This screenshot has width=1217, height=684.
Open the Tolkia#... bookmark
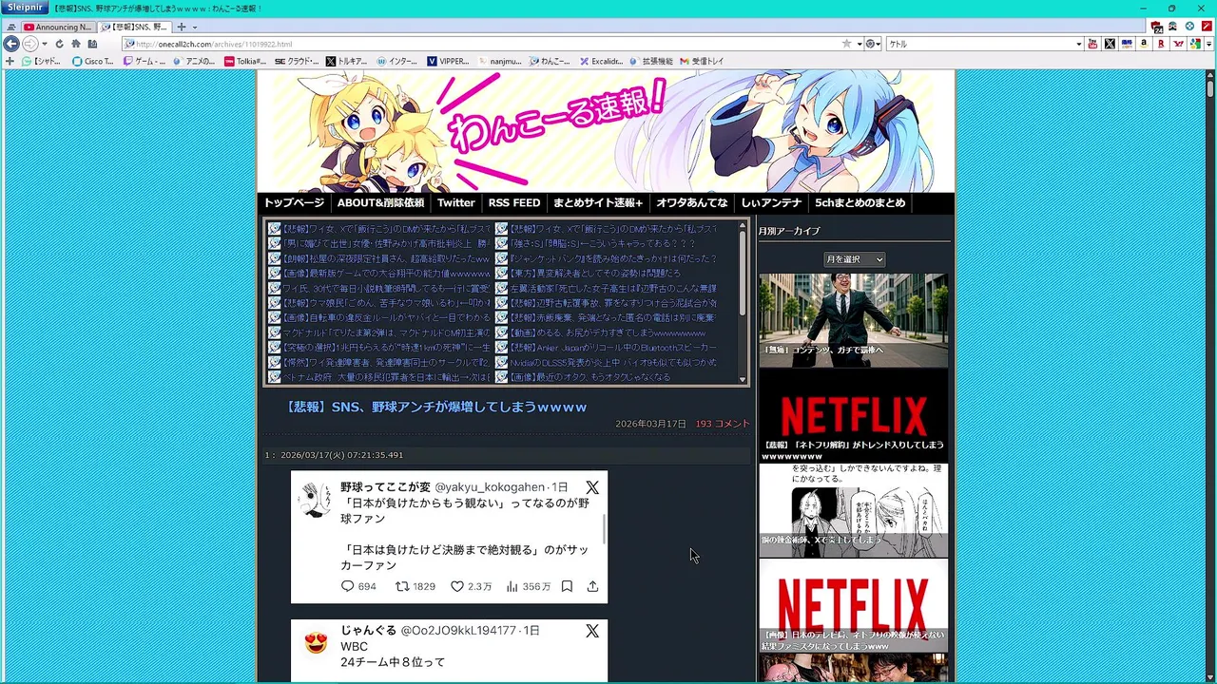(245, 61)
